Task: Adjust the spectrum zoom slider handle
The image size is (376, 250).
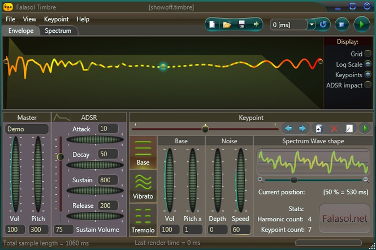Action: 294,180
